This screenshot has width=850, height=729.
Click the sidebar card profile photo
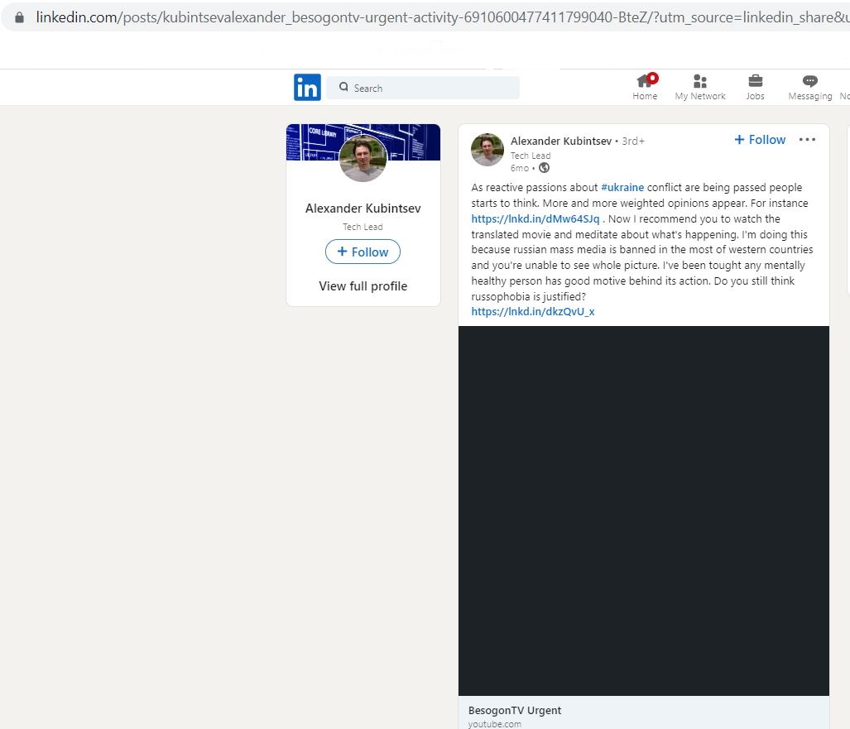coord(363,158)
